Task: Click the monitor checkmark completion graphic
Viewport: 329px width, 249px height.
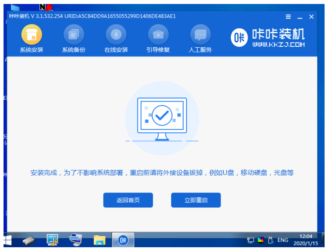Action: 162,116
